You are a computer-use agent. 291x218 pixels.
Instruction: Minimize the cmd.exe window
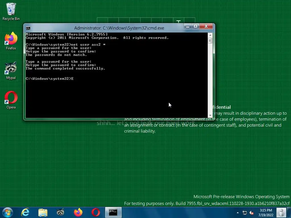(x=188, y=26)
